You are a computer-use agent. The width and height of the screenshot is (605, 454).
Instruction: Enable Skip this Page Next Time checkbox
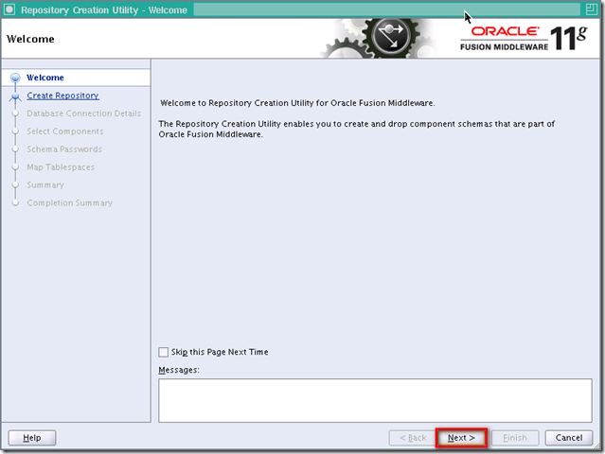click(163, 352)
